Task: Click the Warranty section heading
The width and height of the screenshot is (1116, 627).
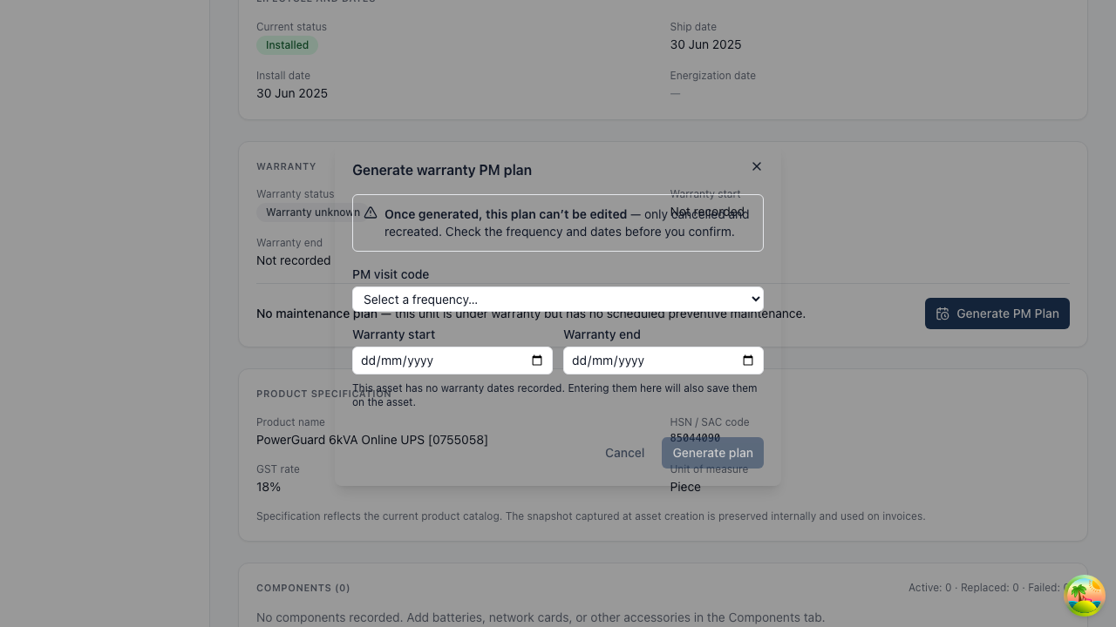Action: coord(286,166)
